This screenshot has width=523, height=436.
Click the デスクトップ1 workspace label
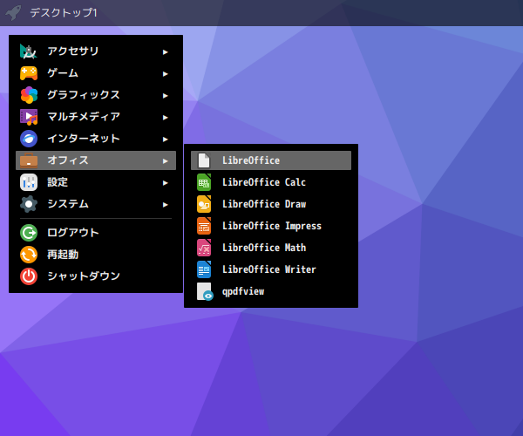[64, 13]
